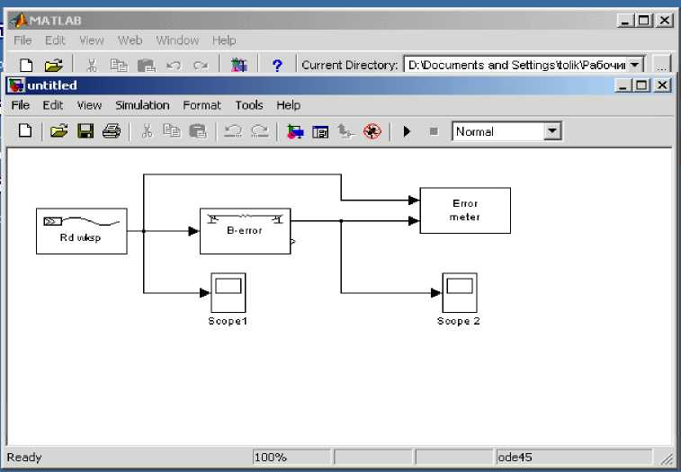681x472 pixels.
Task: Cut selection in Simulink toolbar
Action: point(147,130)
